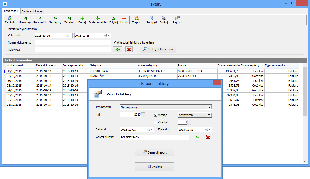
Task: Uncheck Wyszukaj faktury z korektami
Action: [x=115, y=42]
